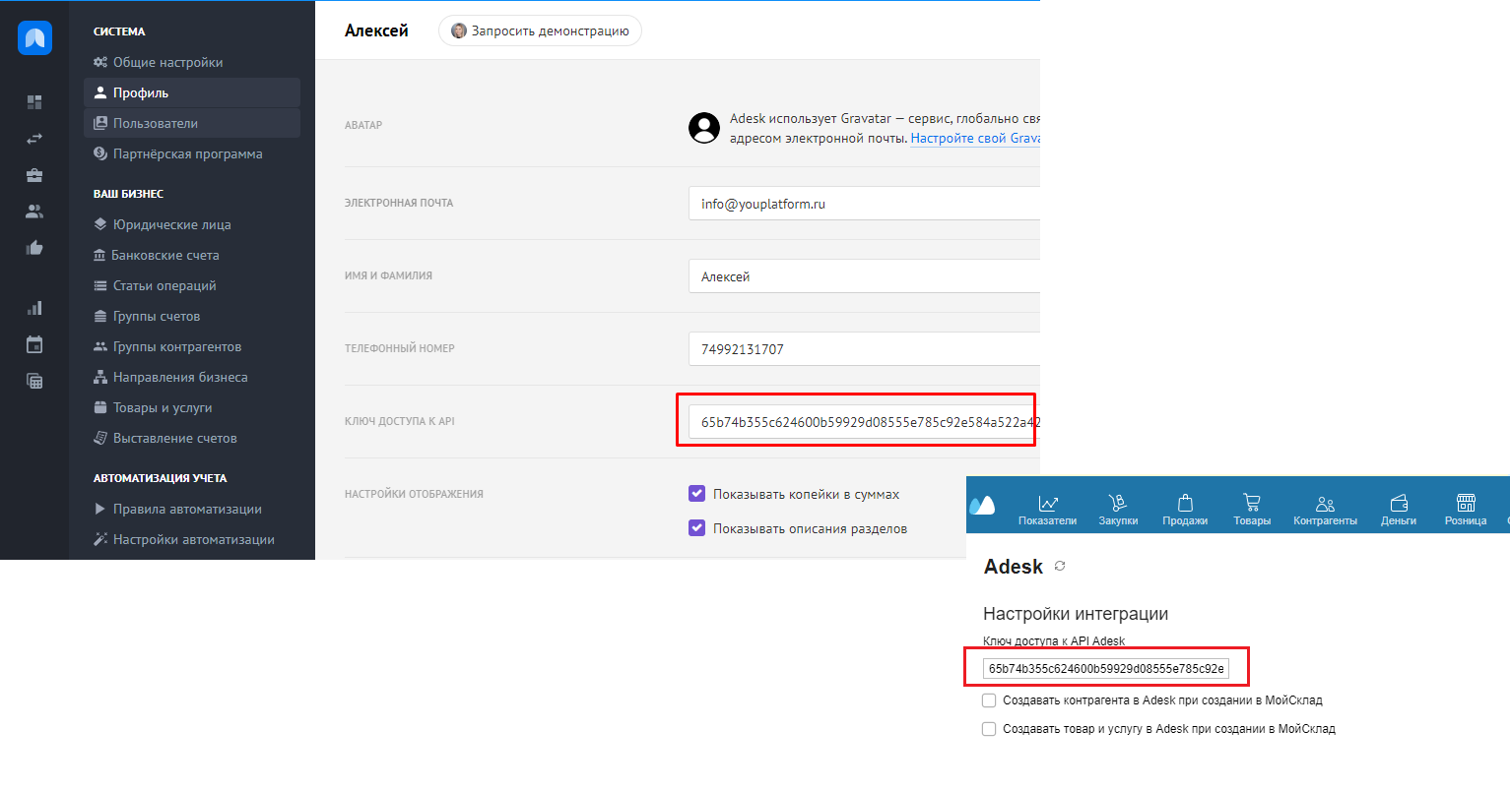The height and width of the screenshot is (790, 1510).
Task: Click the profile avatar image
Action: pos(704,128)
